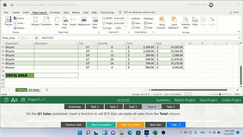Open the File menu
The image size is (243, 137).
click(6, 13)
